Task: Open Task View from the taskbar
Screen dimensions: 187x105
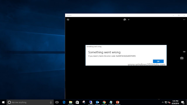Action: tap(57, 102)
